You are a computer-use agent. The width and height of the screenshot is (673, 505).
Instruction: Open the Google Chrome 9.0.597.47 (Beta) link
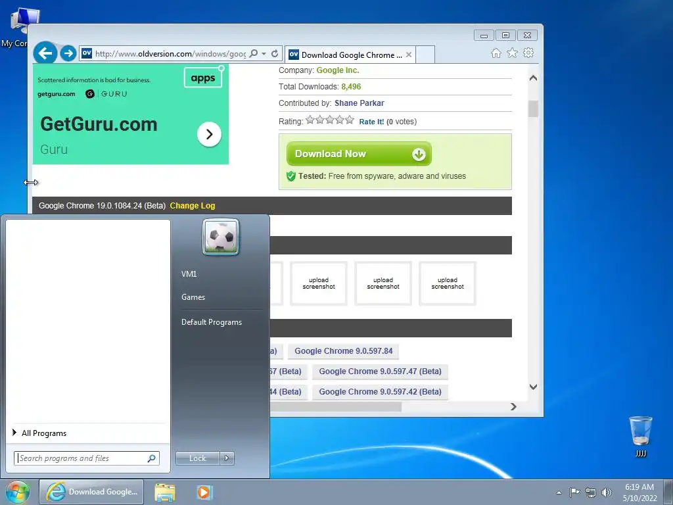380,372
